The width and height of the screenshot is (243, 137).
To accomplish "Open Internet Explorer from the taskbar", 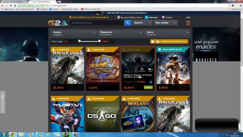I will point(49,135).
